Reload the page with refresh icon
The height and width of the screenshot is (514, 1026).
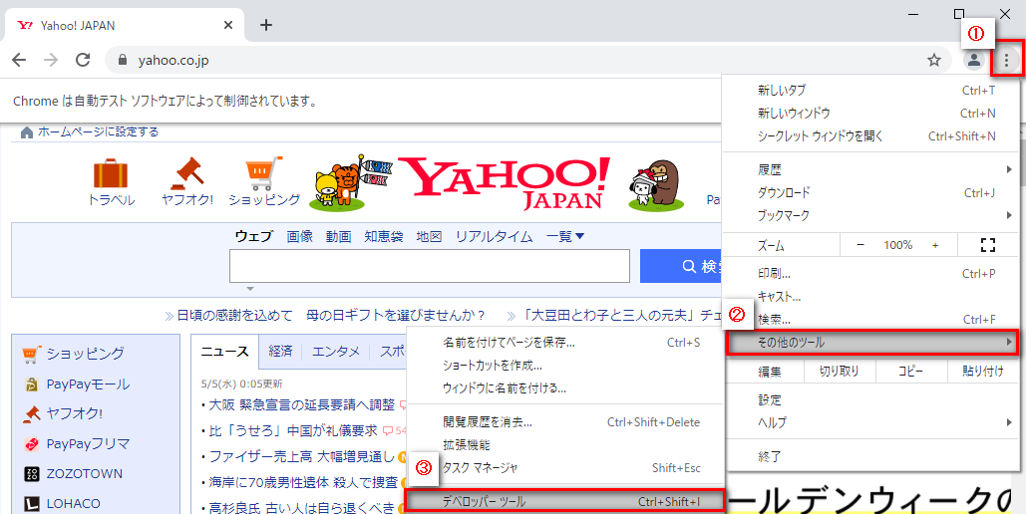[x=83, y=61]
